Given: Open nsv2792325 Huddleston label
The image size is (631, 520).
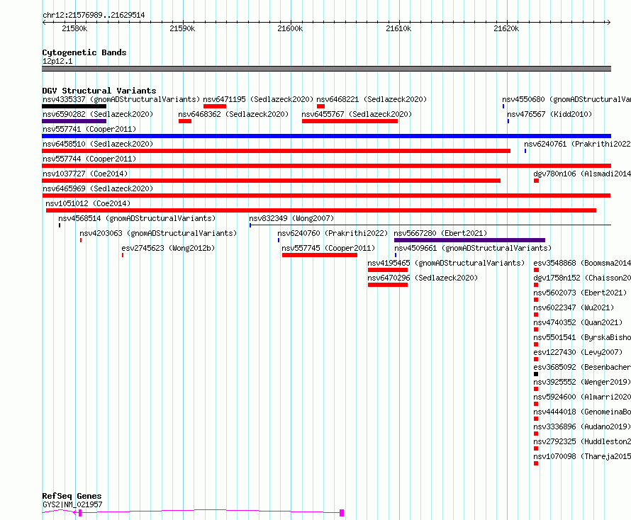Looking at the screenshot, I should pos(582,441).
